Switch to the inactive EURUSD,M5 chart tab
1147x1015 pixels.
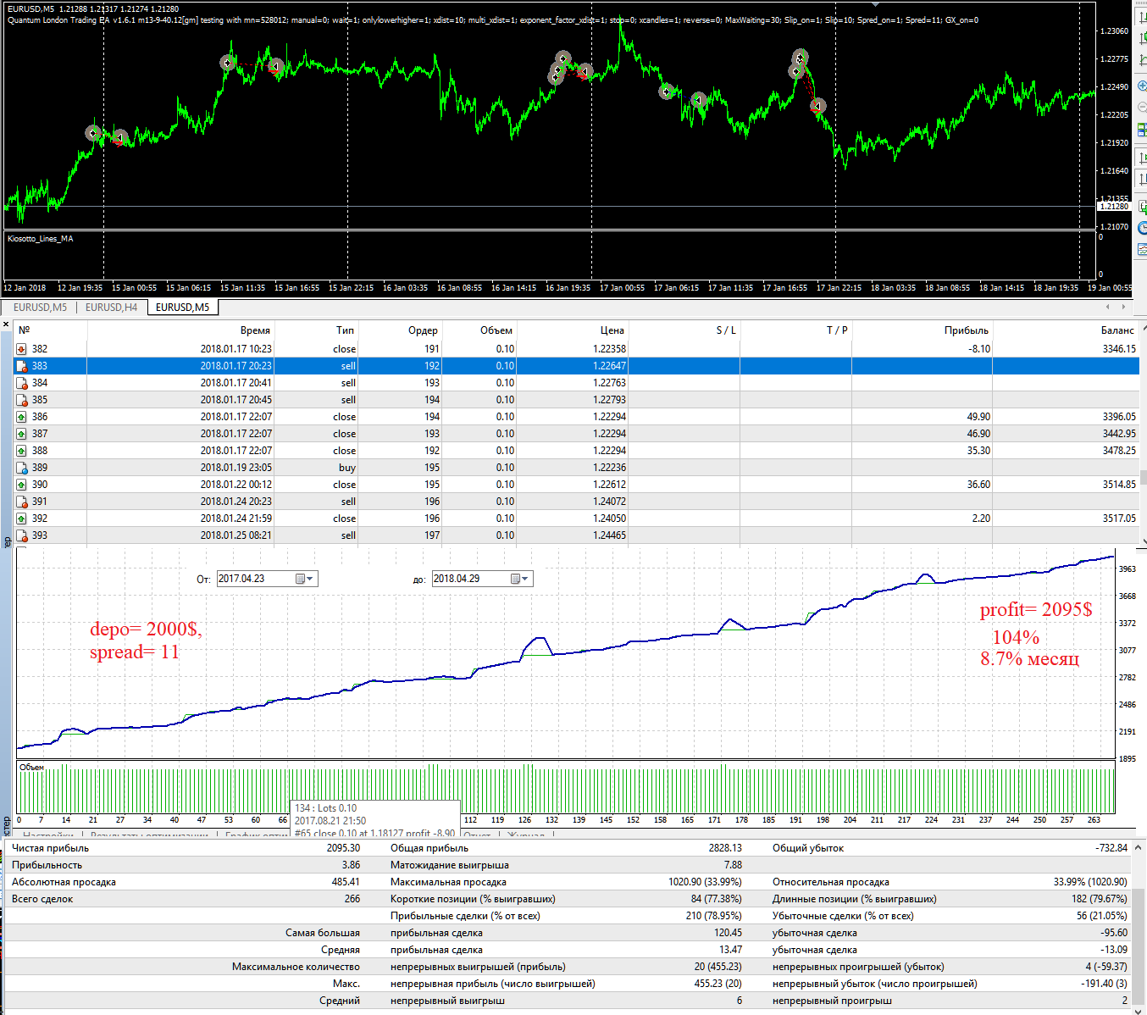pos(40,308)
